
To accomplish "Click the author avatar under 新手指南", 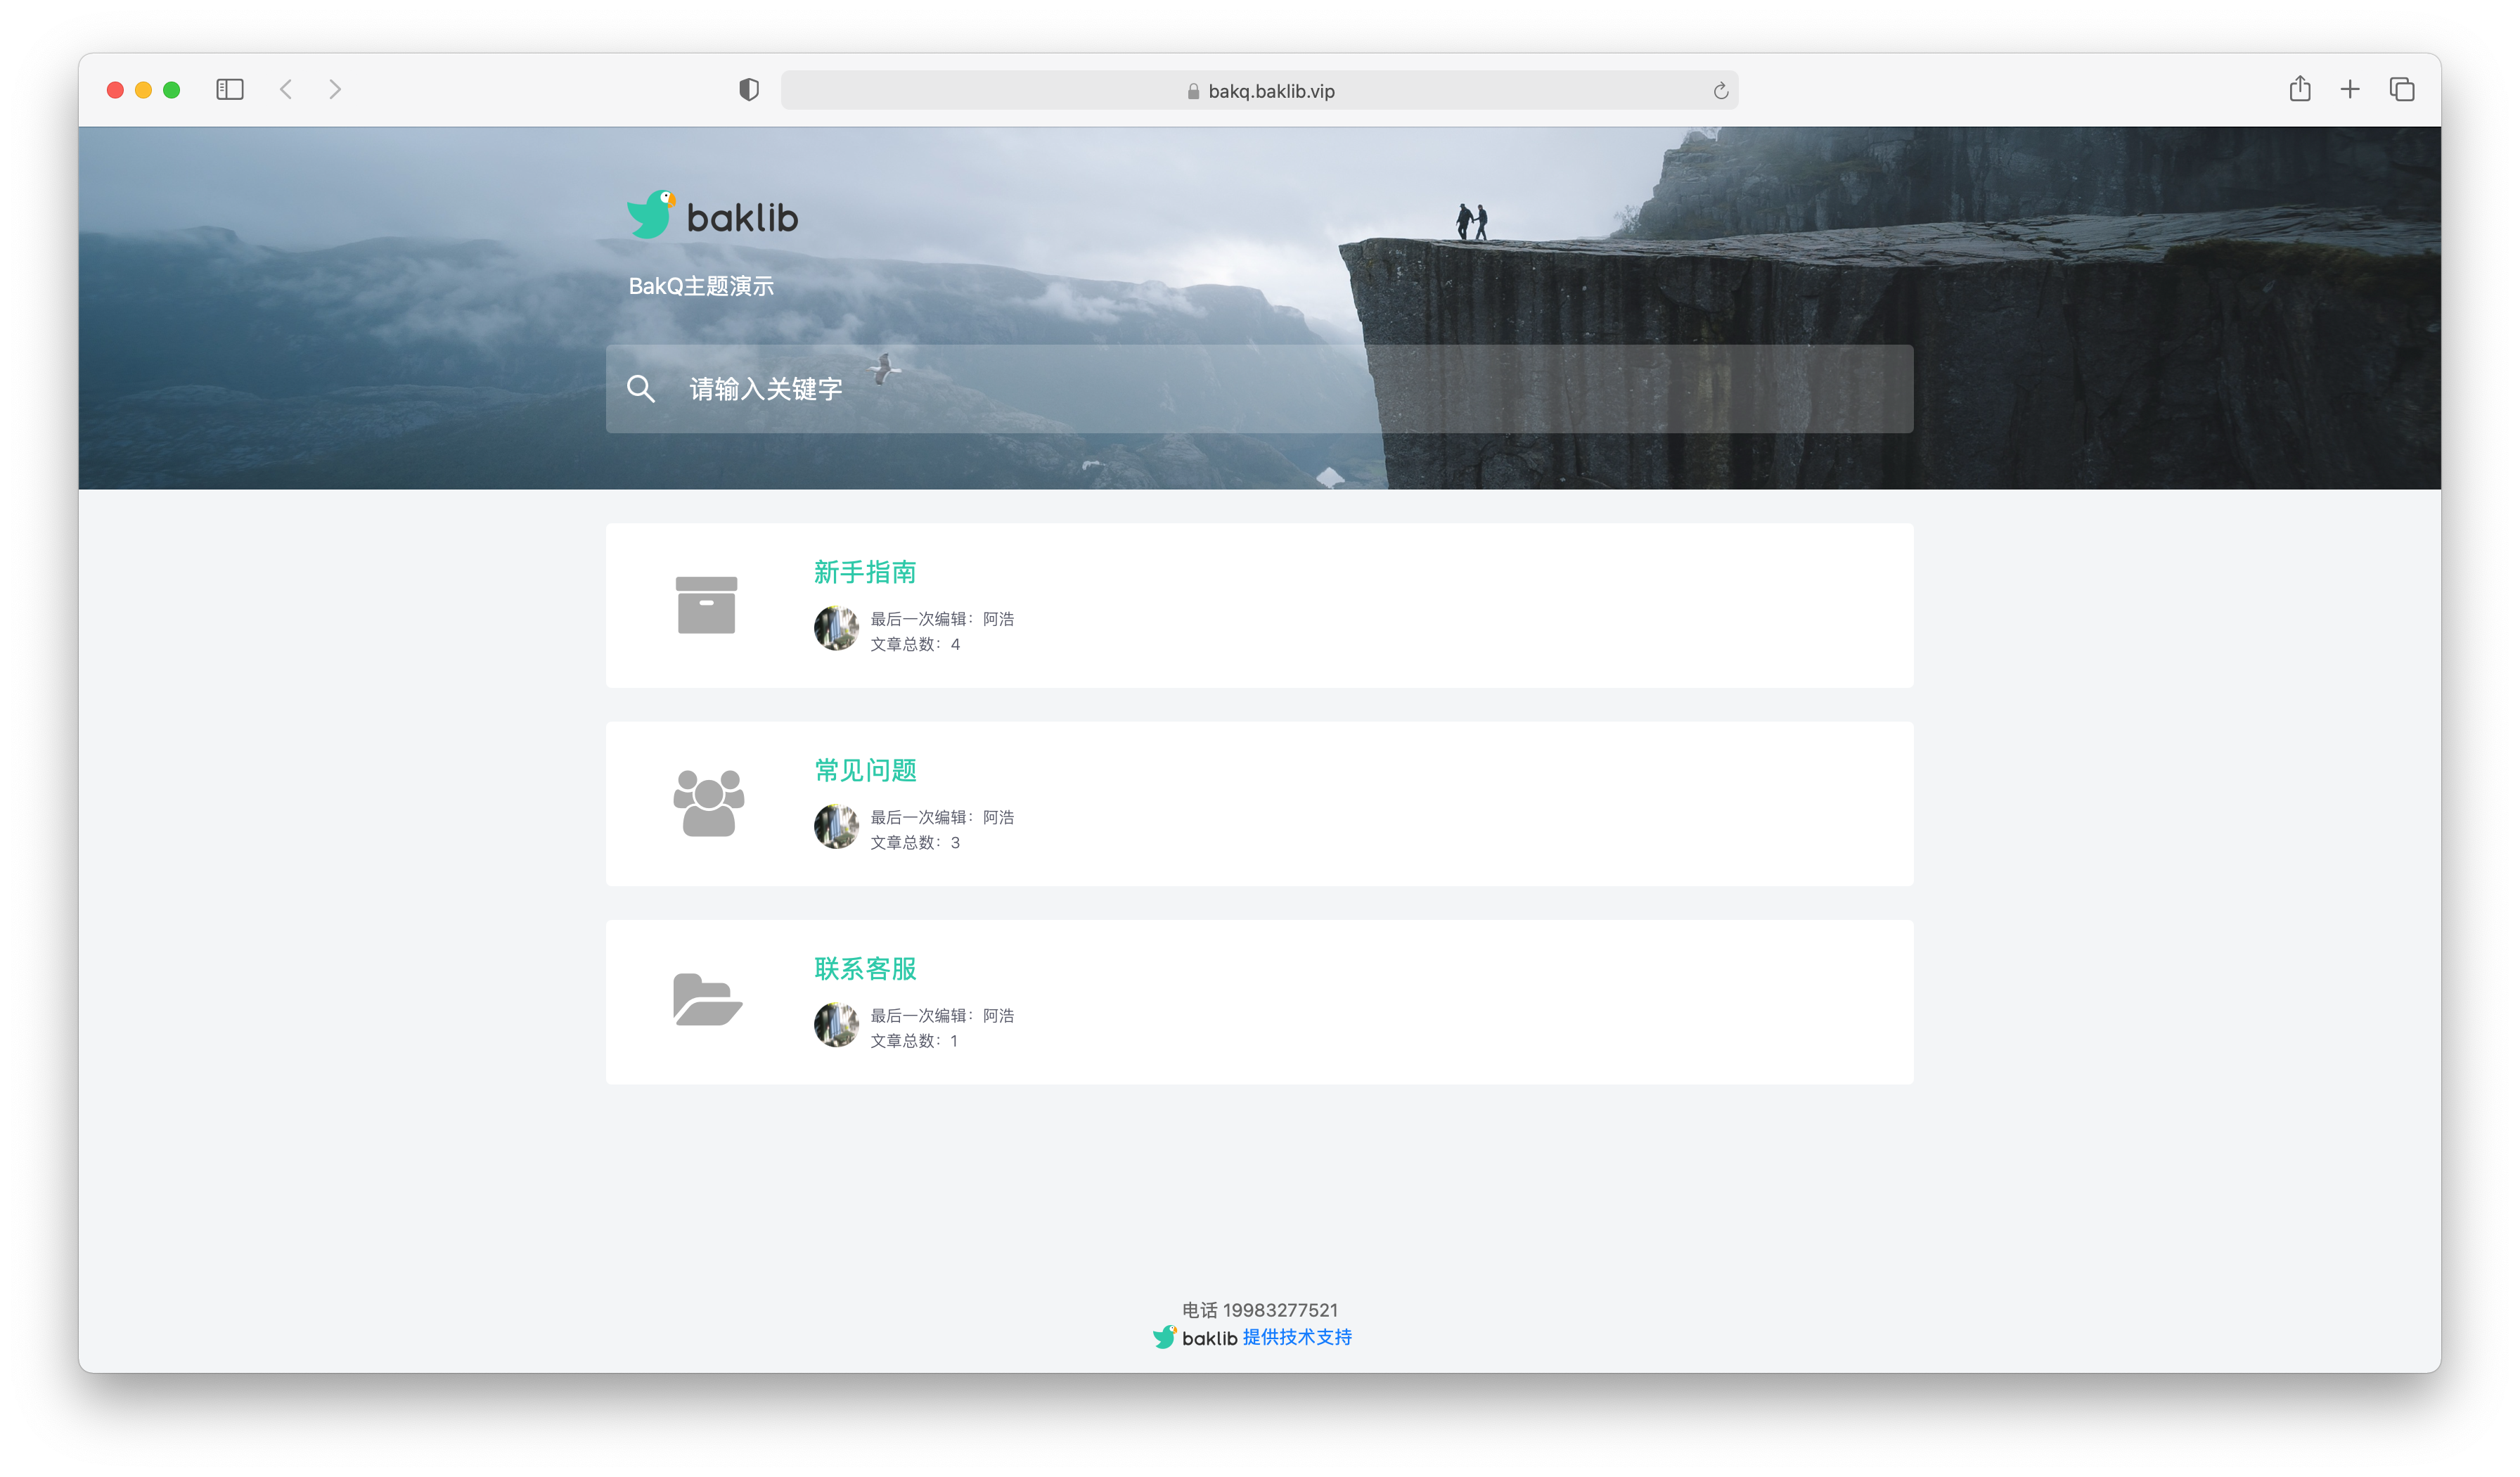I will point(836,629).
